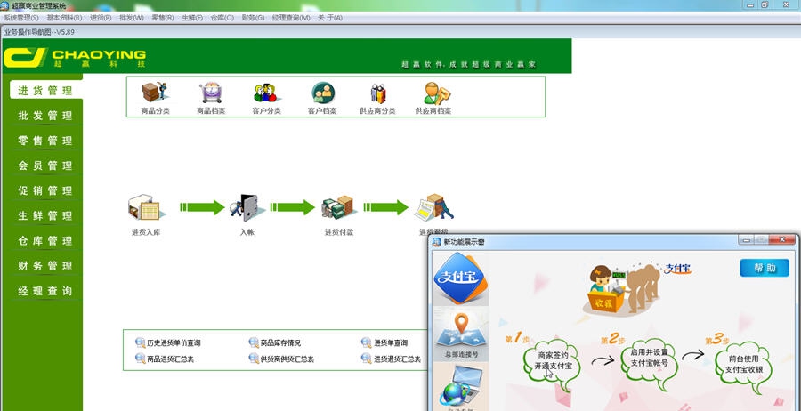Click magnifier icon beside 商品进货汇总表
The width and height of the screenshot is (801, 411).
click(x=140, y=359)
